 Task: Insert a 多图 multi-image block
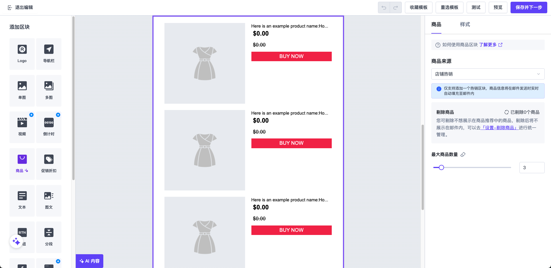[49, 91]
